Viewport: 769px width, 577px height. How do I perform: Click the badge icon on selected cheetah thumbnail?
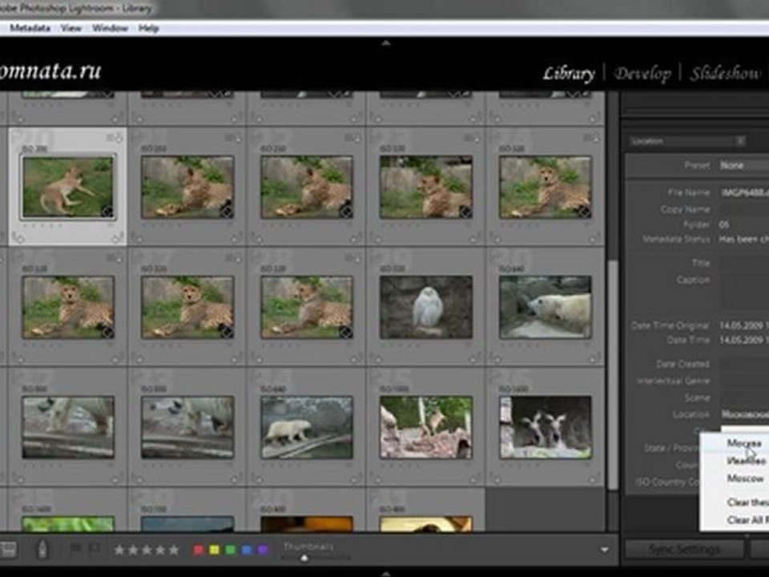(107, 212)
